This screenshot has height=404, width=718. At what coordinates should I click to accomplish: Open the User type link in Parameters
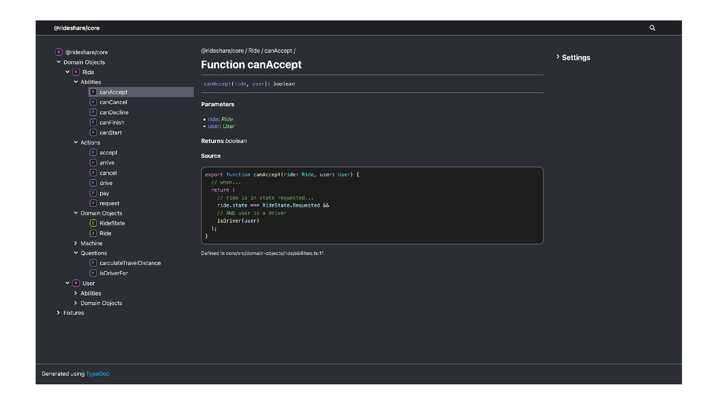[229, 126]
